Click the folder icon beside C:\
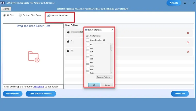The height and width of the screenshot is (111, 196). click(x=68, y=41)
